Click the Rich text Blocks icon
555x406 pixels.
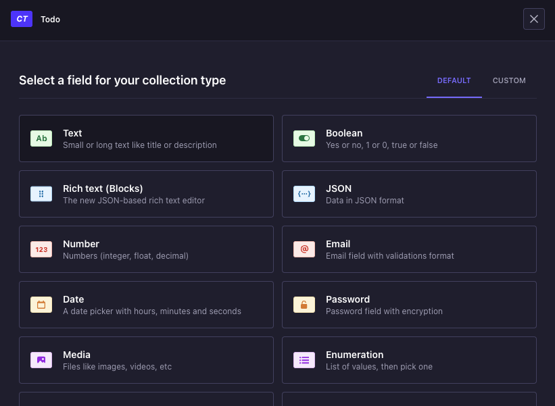(x=41, y=194)
